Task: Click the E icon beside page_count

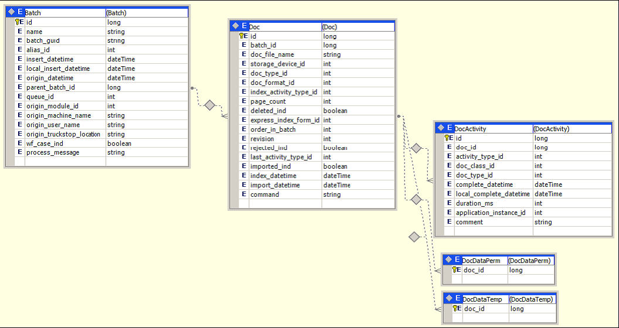Action: [x=244, y=101]
